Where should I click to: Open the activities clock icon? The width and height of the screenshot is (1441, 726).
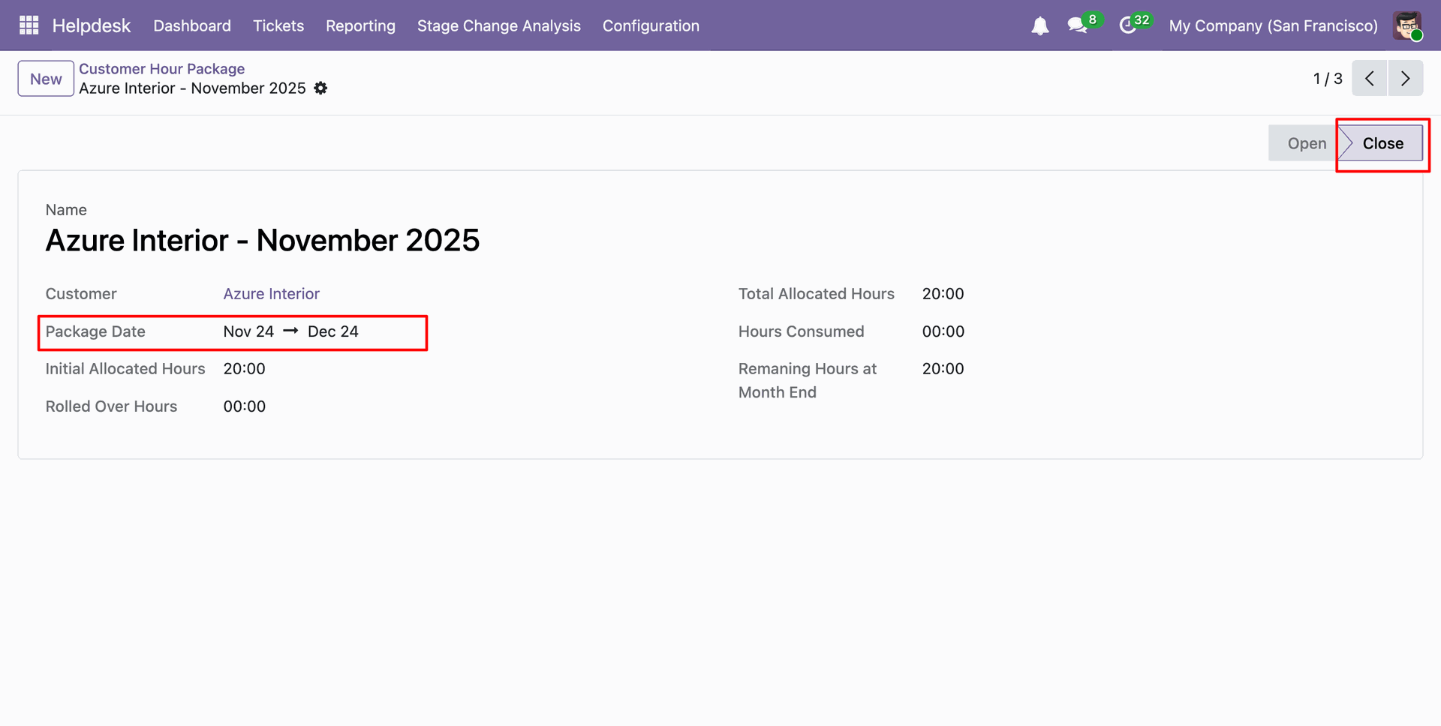[1127, 25]
